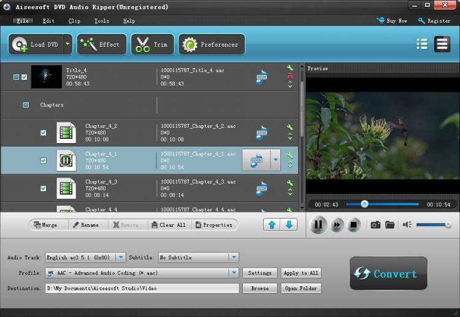The width and height of the screenshot is (460, 317).
Task: Switch to detailed list view icon
Action: pos(442,44)
